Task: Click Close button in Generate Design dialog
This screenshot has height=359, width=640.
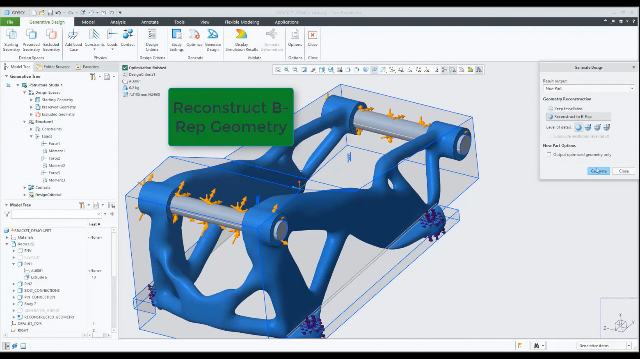Action: coord(623,171)
